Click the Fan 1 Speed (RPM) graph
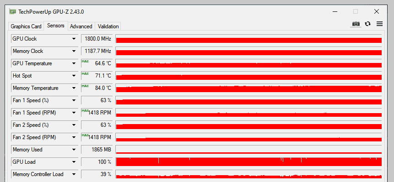The height and width of the screenshot is (182, 394). pos(249,113)
